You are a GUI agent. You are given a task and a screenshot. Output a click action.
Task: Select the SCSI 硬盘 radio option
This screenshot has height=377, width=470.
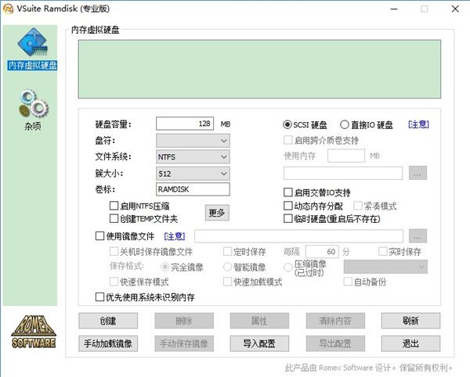point(287,124)
